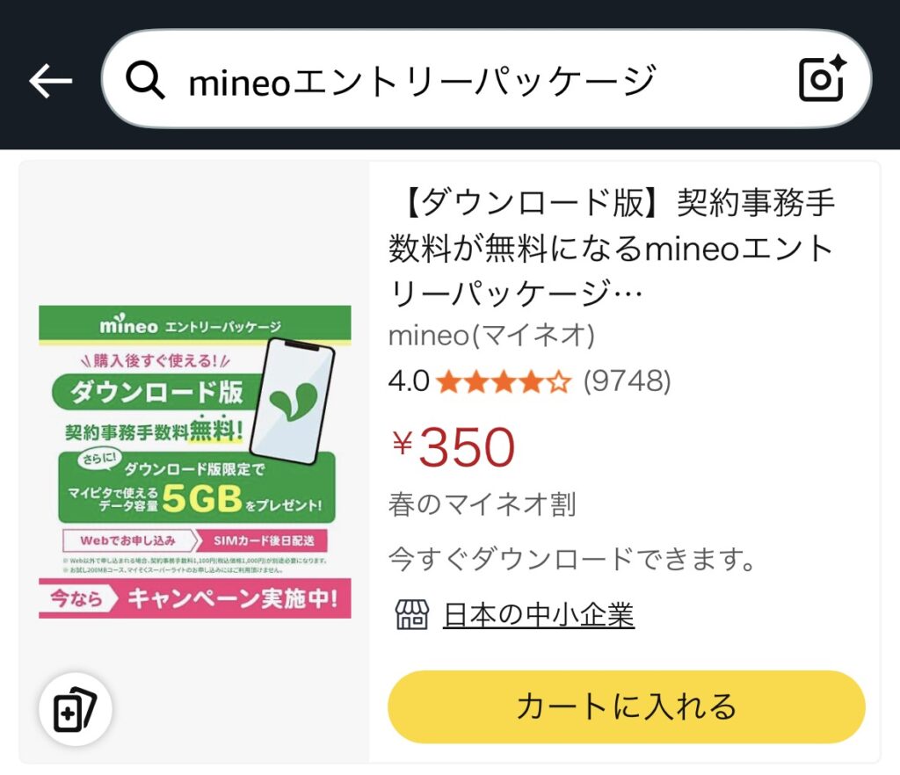
Task: Click the magnifying glass search icon
Action: (x=145, y=81)
